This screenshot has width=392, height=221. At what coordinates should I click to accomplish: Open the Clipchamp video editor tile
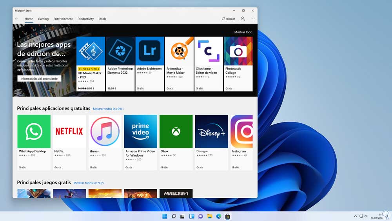(209, 64)
